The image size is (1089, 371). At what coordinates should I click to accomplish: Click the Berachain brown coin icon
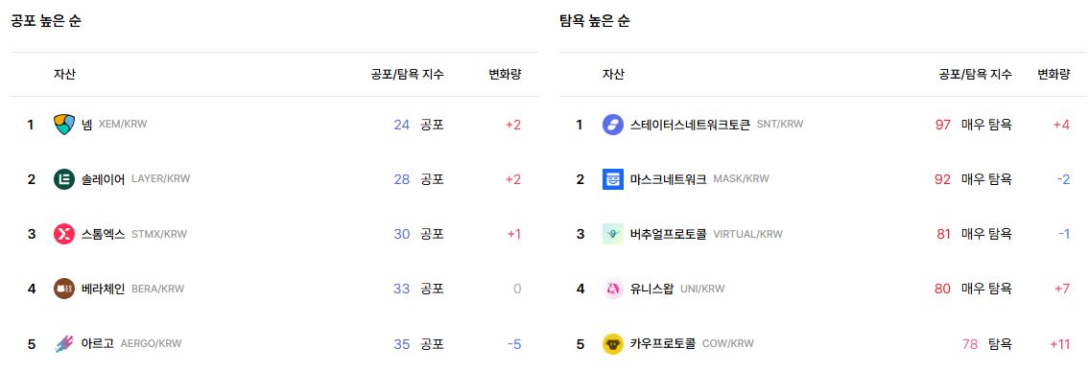(64, 289)
